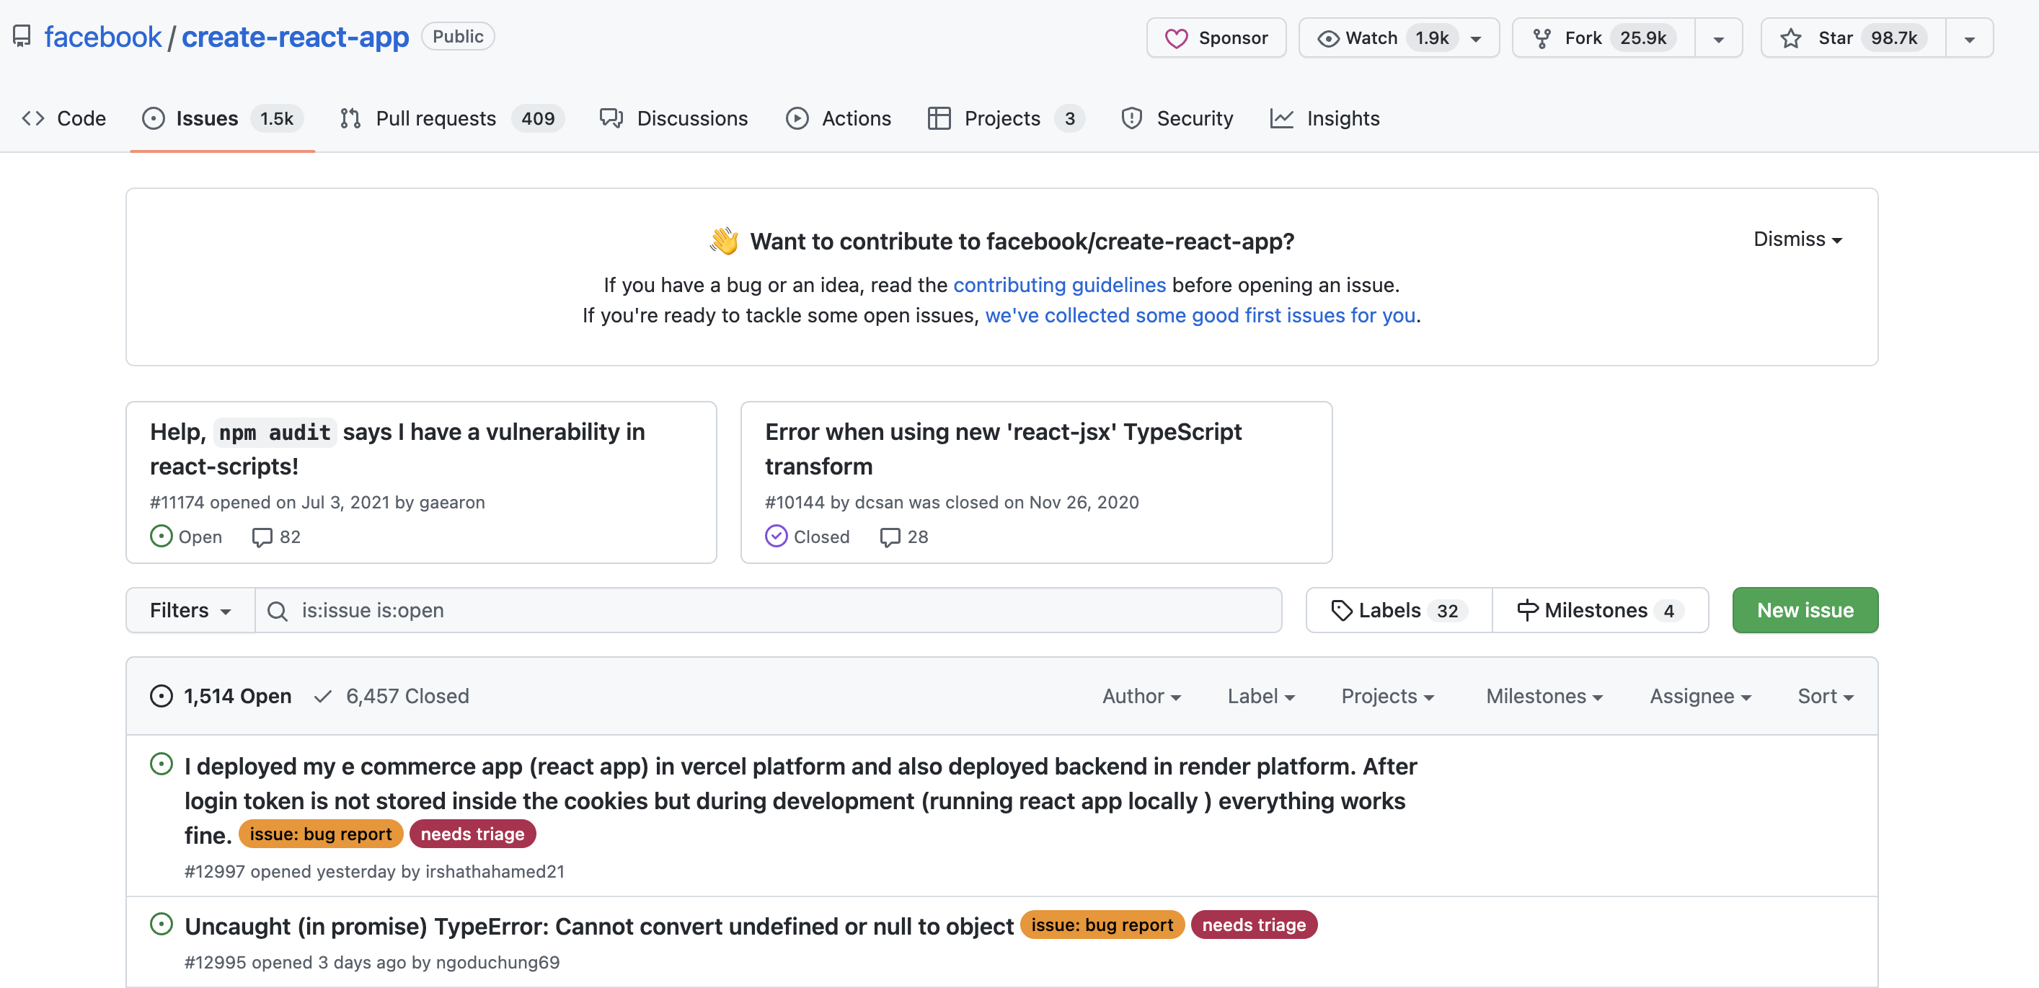Show the 1,514 Open issues
The image size is (2039, 988).
[x=221, y=696]
